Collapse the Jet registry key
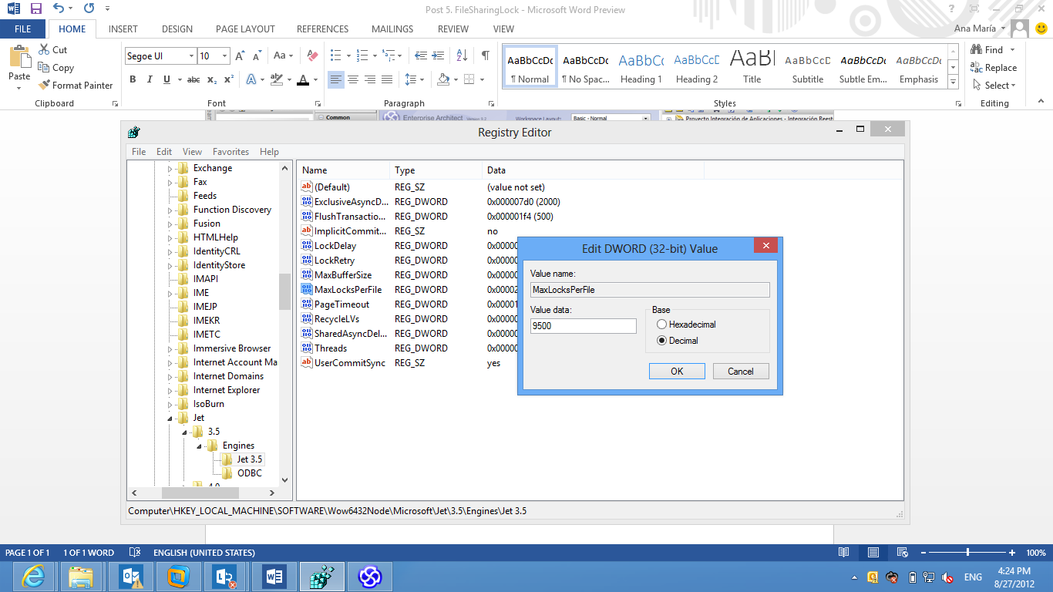 (170, 418)
